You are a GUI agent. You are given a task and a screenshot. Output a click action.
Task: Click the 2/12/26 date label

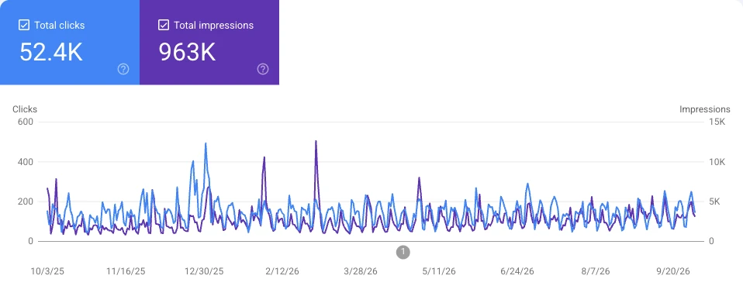(x=283, y=271)
